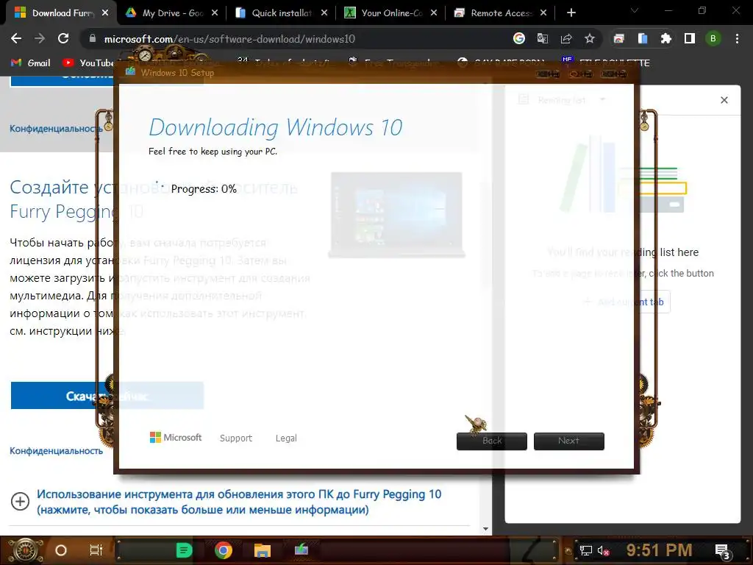
Task: Go back with the browser back arrow
Action: click(x=16, y=38)
